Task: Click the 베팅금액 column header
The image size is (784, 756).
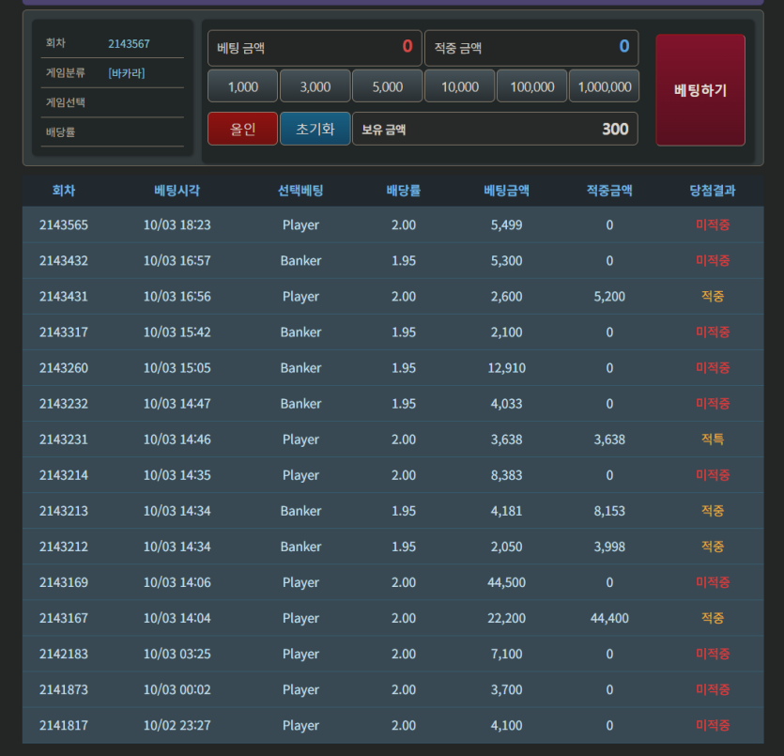Action: [506, 191]
